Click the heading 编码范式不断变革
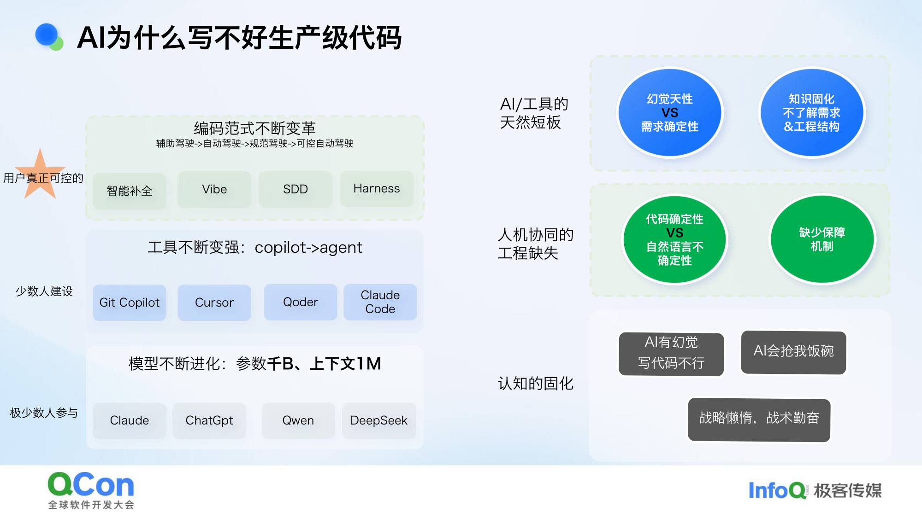The width and height of the screenshot is (922, 518). coord(255,128)
